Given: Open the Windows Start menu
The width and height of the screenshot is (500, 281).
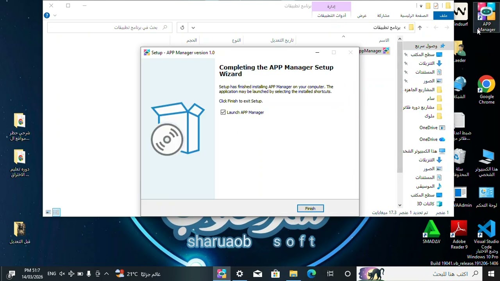Looking at the screenshot, I should point(491,274).
